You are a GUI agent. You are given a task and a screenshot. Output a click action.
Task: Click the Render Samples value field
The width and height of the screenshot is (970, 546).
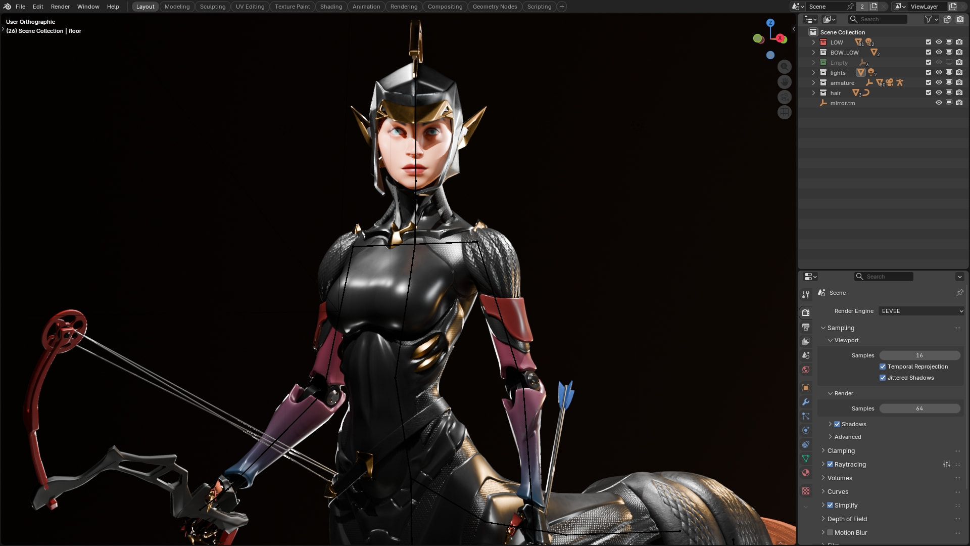[x=919, y=408]
